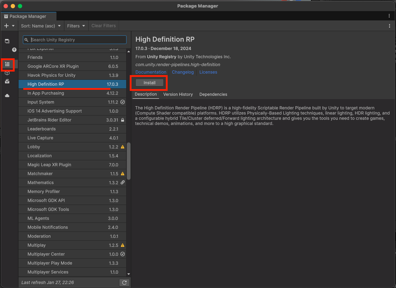Open the Unity Registry packages view
Viewport: 396px width, 288px height.
[7, 64]
